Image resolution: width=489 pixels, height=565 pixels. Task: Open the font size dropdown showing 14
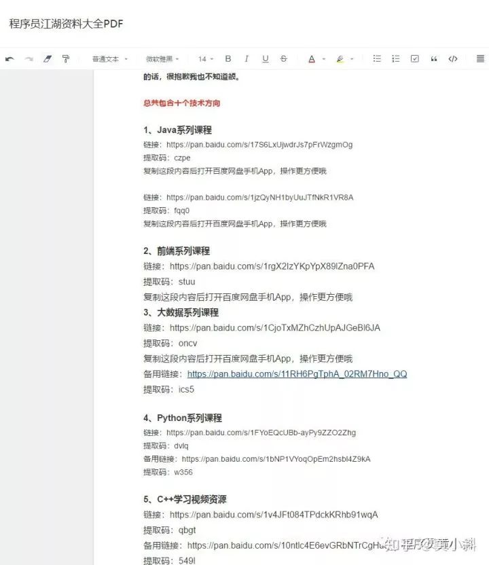(206, 58)
